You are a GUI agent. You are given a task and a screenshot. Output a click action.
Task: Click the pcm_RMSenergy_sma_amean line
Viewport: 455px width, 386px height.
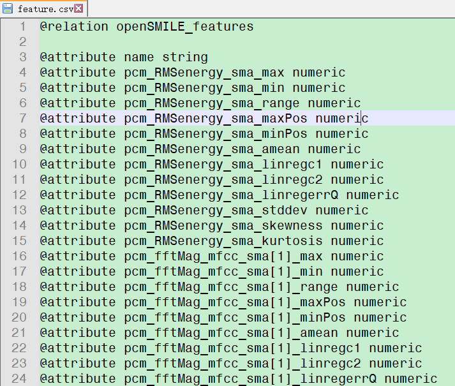pyautogui.click(x=200, y=149)
